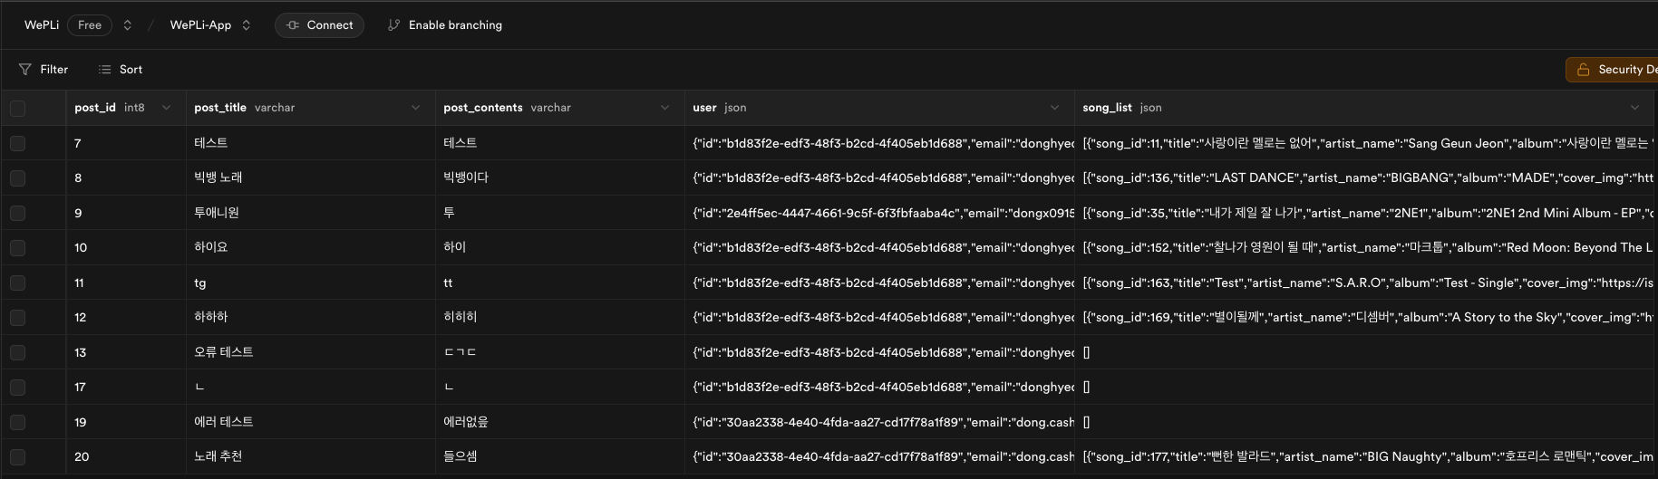Click the WePLi-App project breadcrumb
Image resolution: width=1658 pixels, height=479 pixels.
click(x=200, y=25)
